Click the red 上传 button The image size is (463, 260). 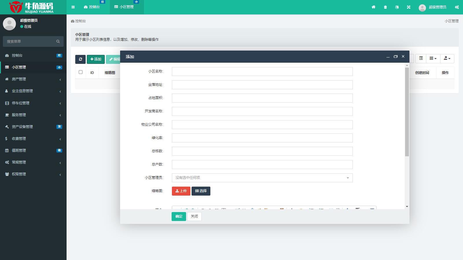(181, 191)
